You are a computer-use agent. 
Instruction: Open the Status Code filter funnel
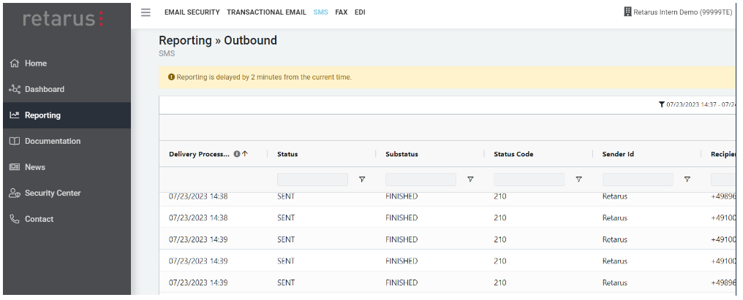click(578, 180)
